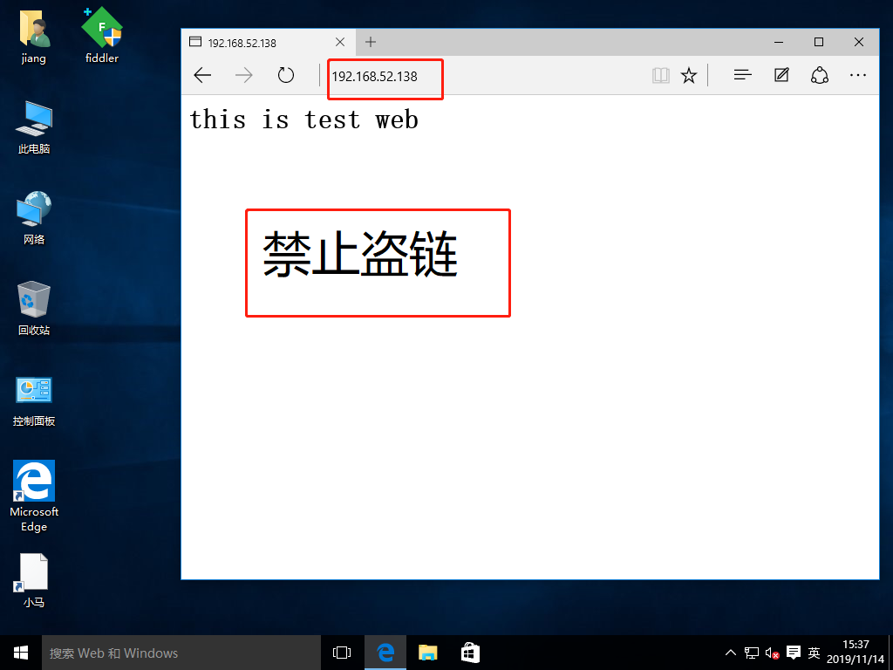Select the Microsoft Edge desktop shortcut
Screen dimensions: 893x670
(x=34, y=496)
